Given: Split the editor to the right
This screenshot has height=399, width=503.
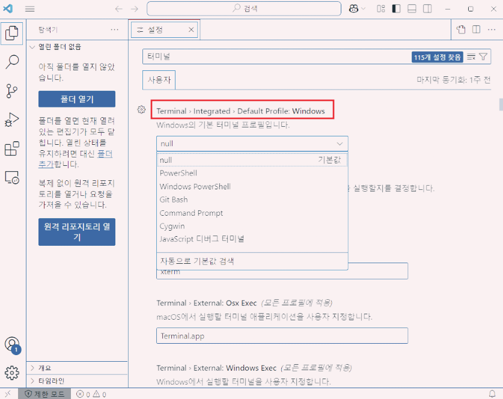Looking at the screenshot, I should (x=477, y=29).
